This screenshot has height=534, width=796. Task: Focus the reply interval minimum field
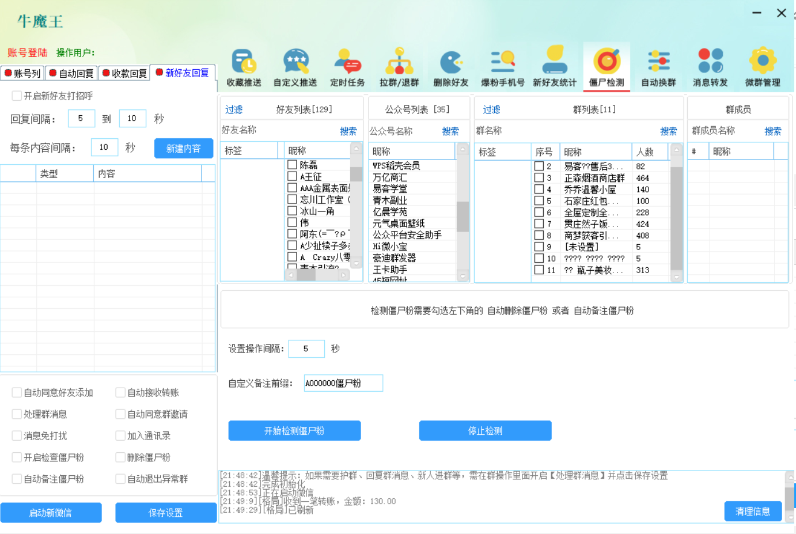click(81, 118)
